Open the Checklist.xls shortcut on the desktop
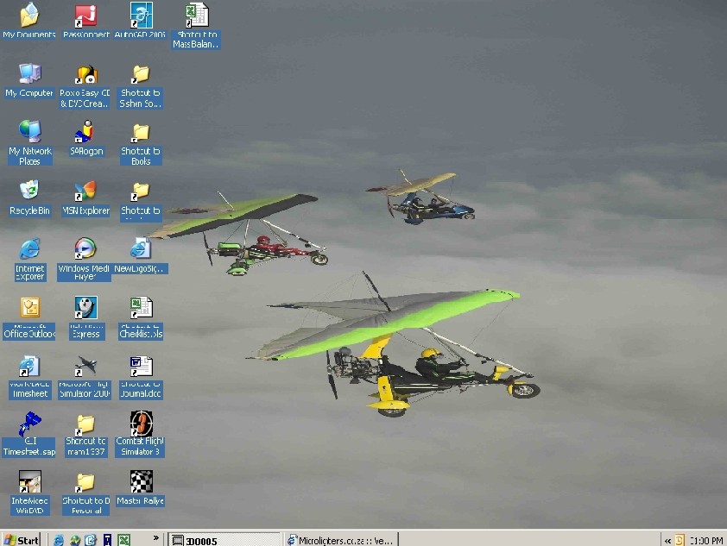 pos(141,318)
